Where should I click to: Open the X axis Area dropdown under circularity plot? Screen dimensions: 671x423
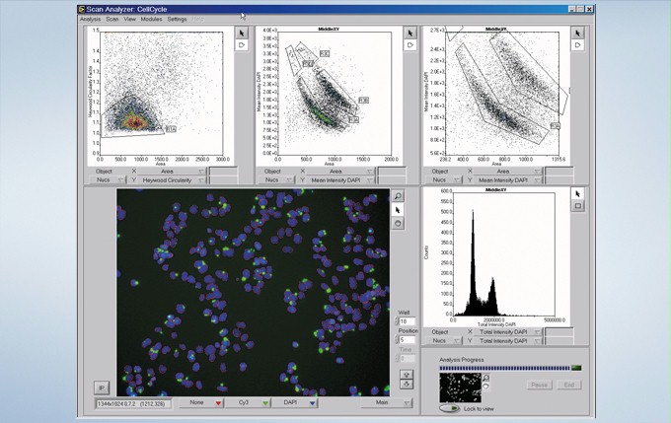(x=172, y=172)
